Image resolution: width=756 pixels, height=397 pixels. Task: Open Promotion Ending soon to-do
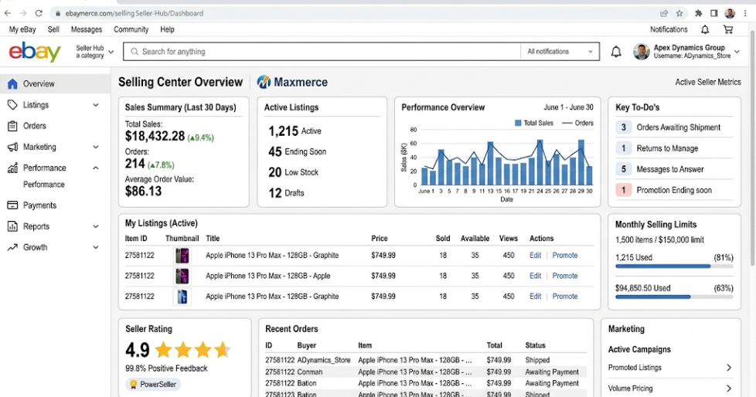pos(673,190)
